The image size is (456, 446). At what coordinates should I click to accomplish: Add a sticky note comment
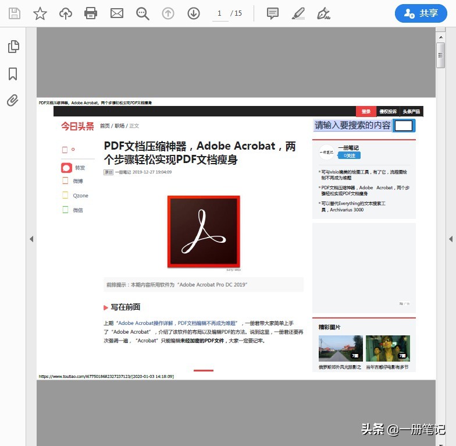tap(272, 13)
